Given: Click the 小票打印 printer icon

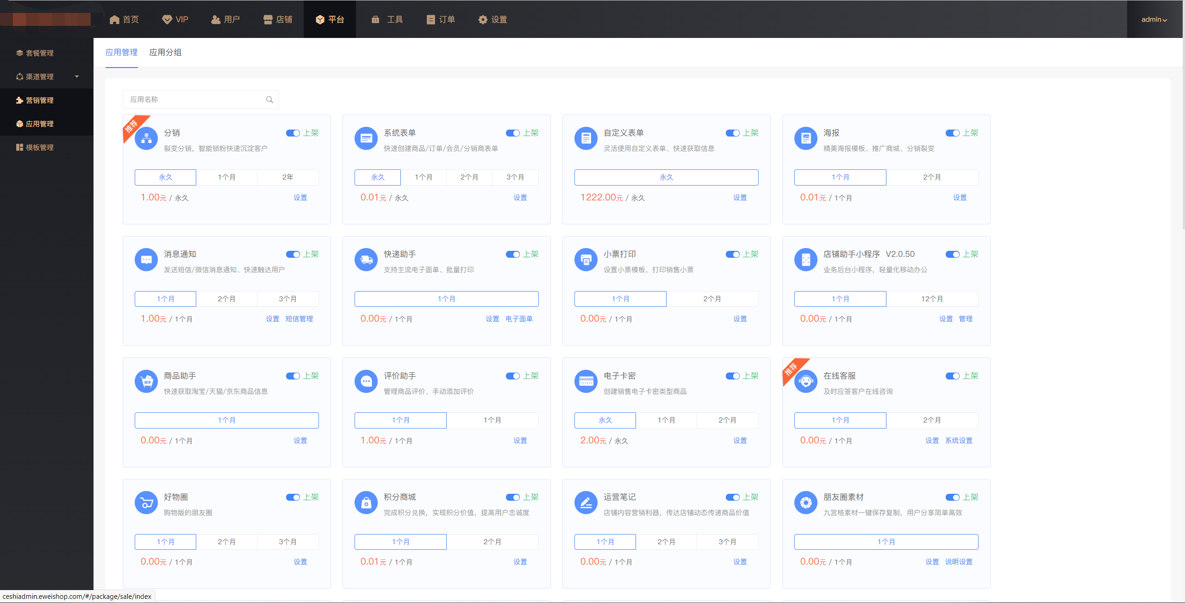Looking at the screenshot, I should (x=586, y=260).
